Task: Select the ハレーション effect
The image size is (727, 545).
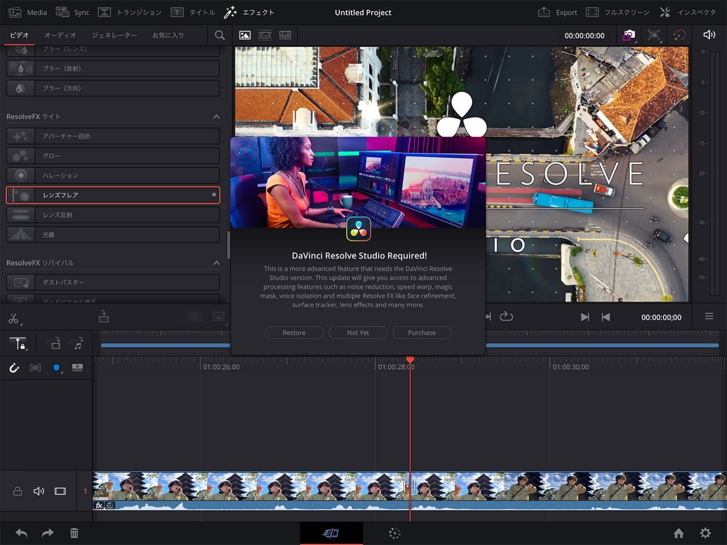Action: tap(113, 175)
